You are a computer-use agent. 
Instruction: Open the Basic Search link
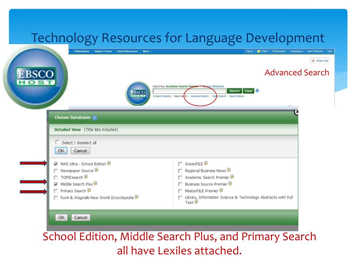click(181, 96)
